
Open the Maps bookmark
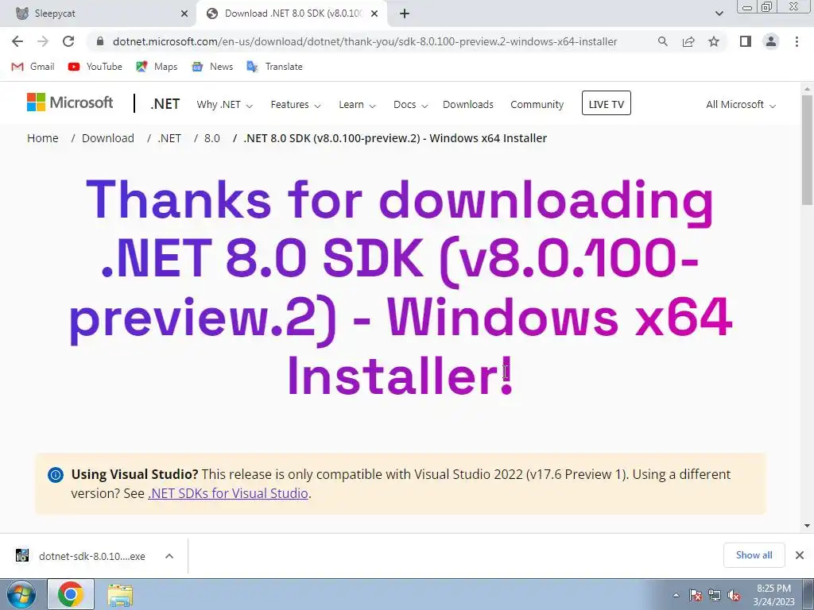(x=157, y=67)
